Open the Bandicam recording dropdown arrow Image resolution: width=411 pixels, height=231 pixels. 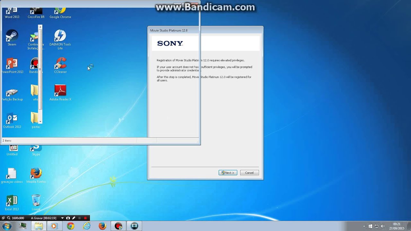(62, 218)
